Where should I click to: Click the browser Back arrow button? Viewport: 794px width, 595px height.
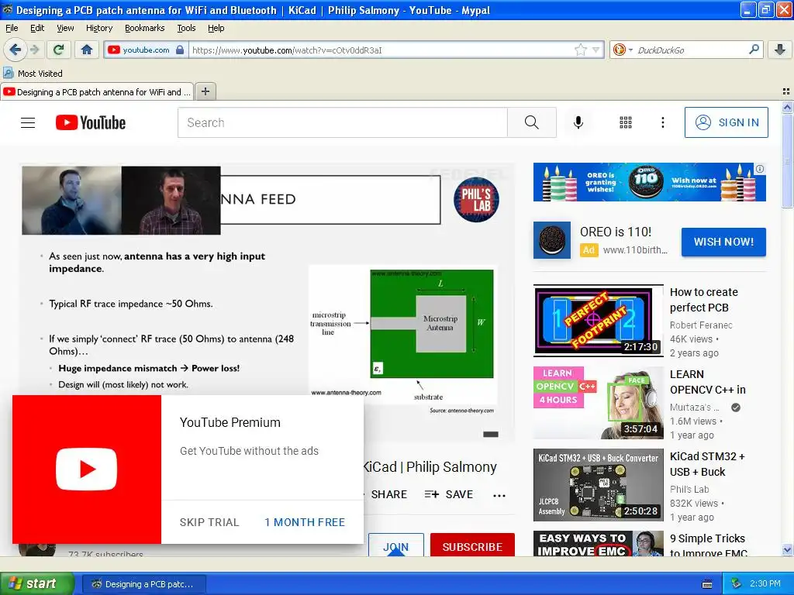click(15, 50)
